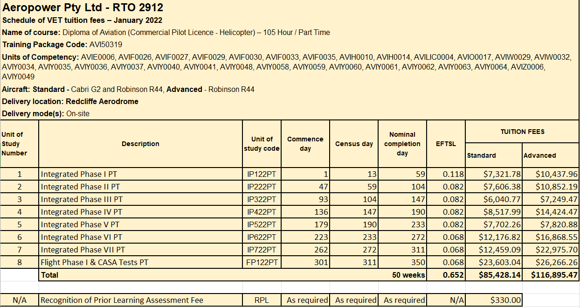Select the Nominal completion day header
The width and height of the screenshot is (580, 308).
click(x=402, y=144)
